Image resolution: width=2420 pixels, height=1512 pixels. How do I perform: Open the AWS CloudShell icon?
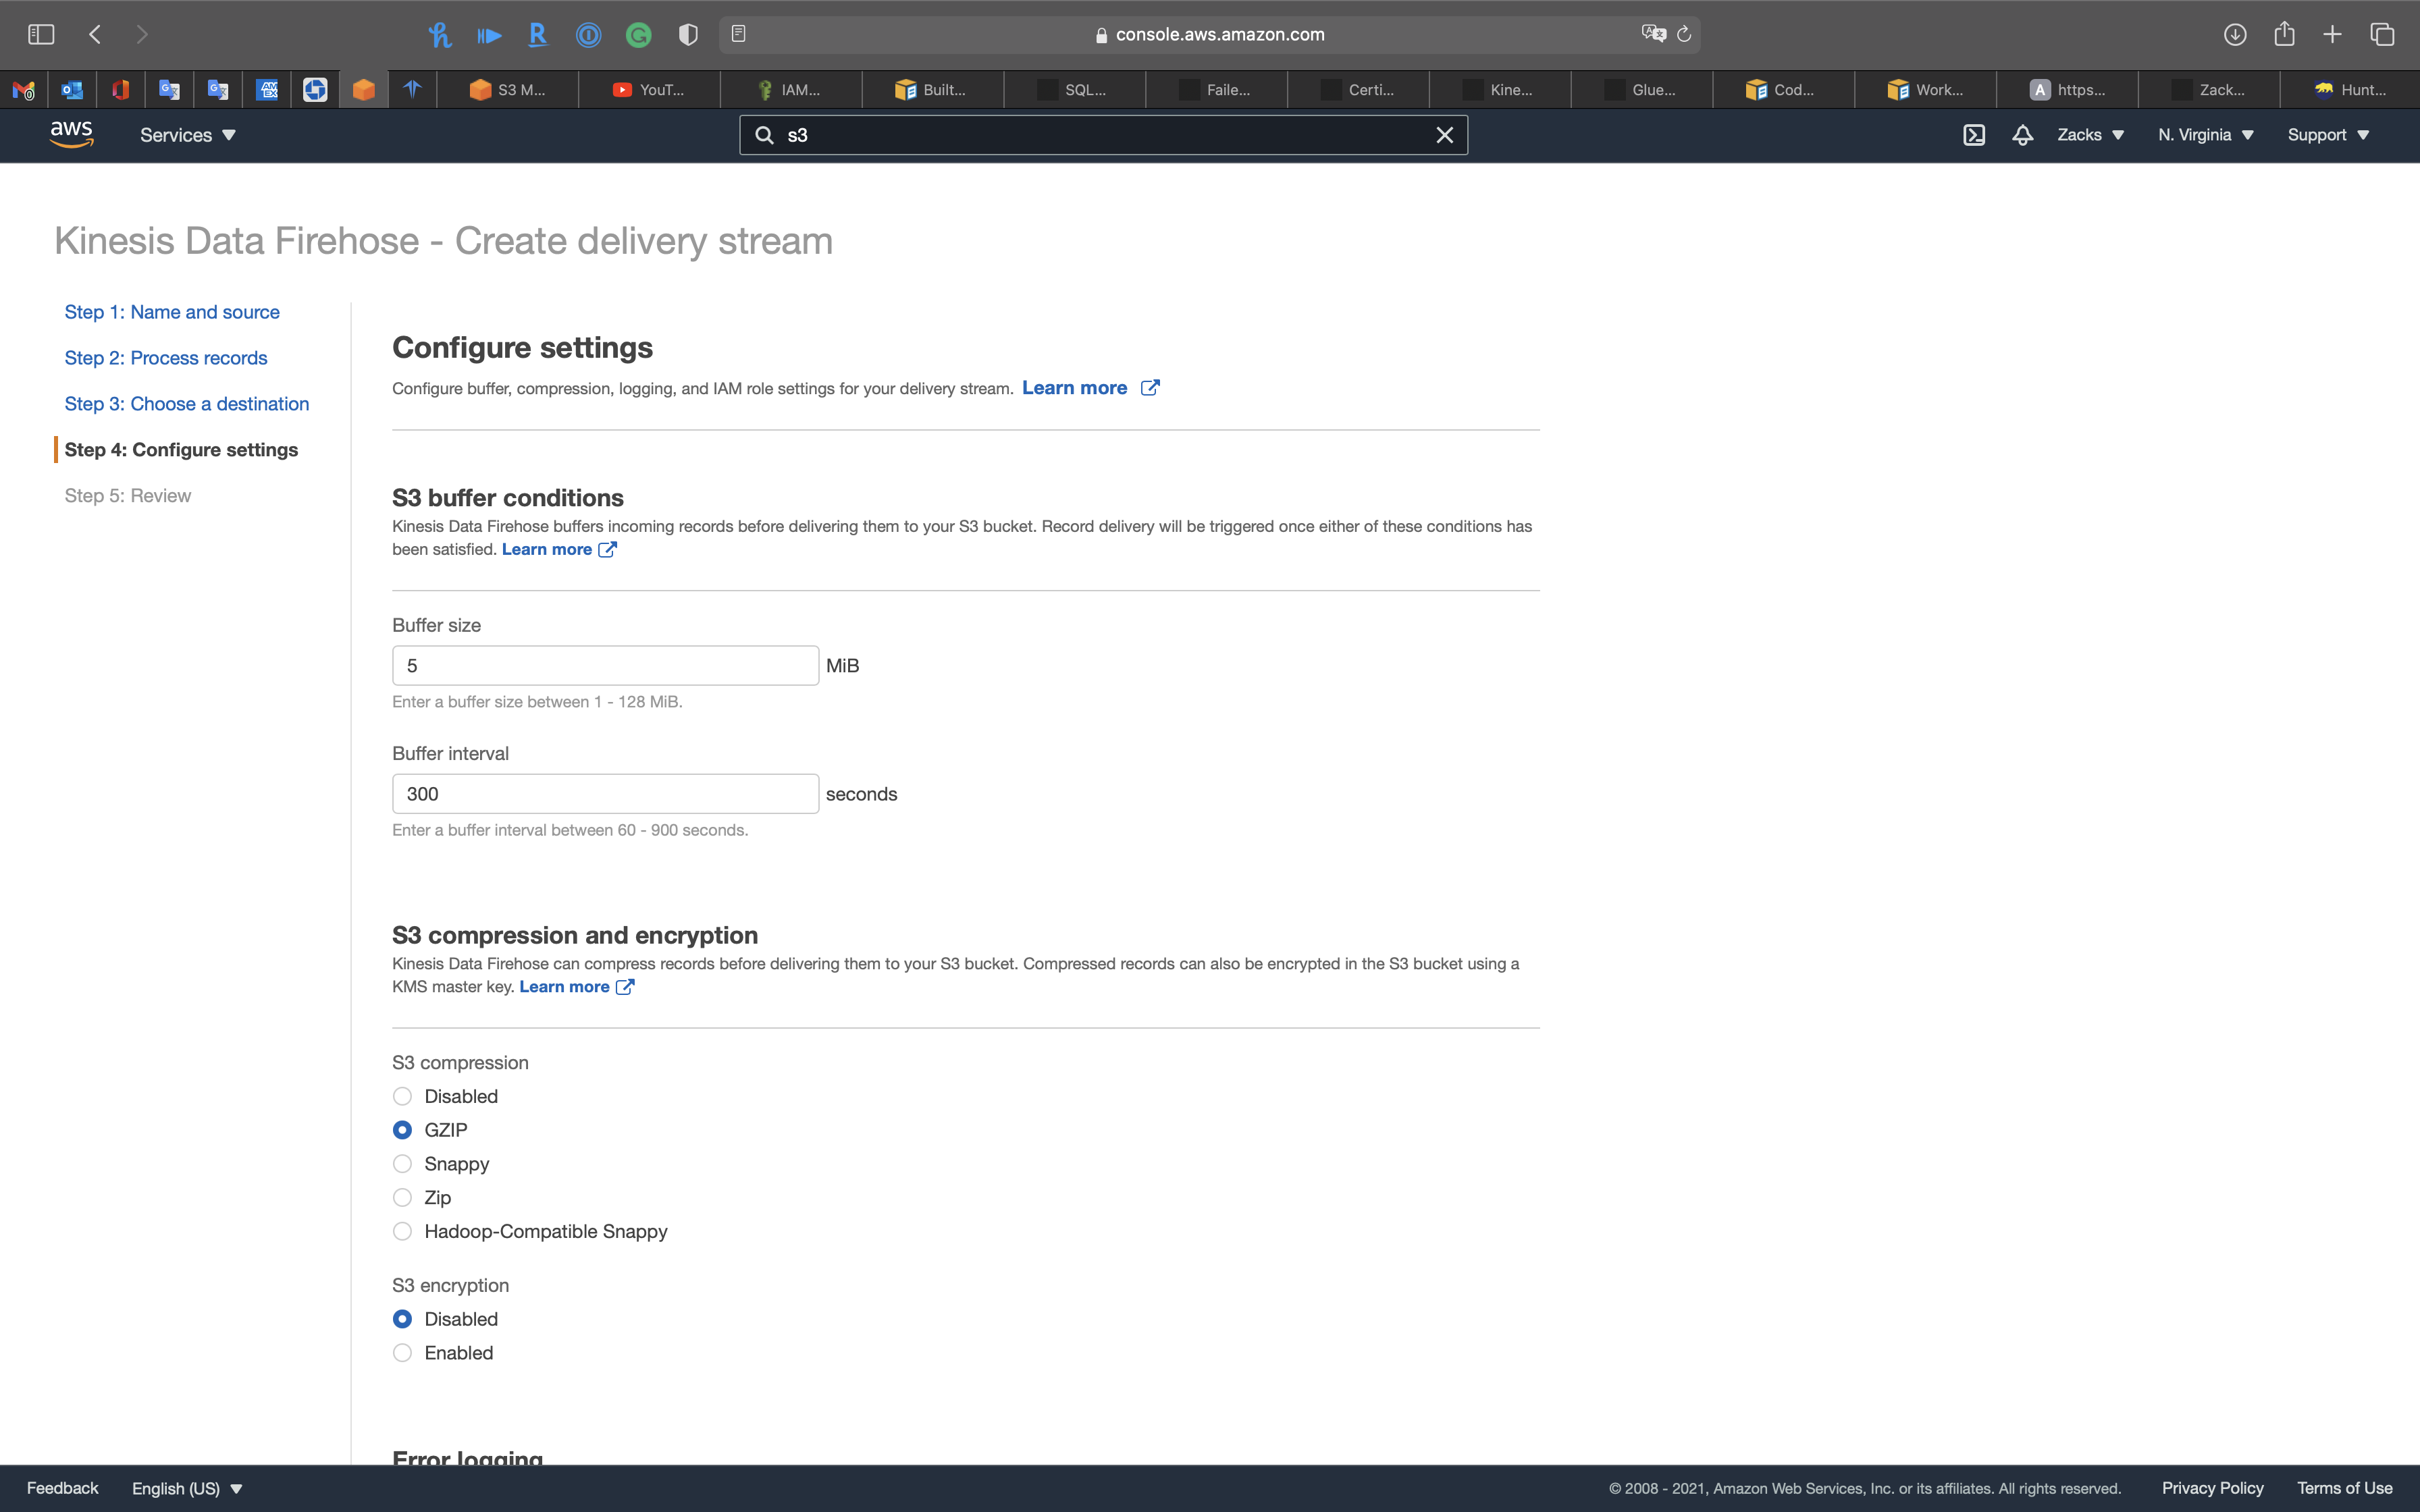(x=1973, y=135)
